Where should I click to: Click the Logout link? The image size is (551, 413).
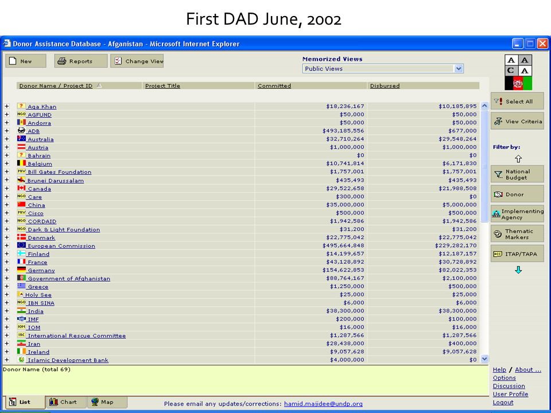click(503, 403)
